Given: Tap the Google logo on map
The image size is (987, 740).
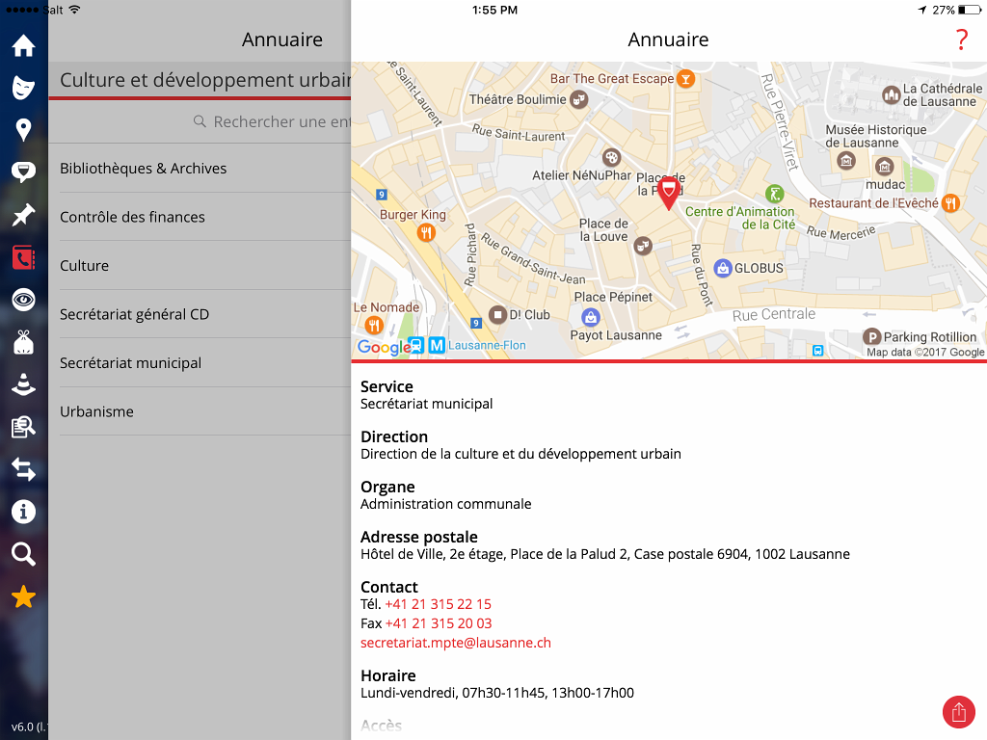Looking at the screenshot, I should (x=384, y=347).
